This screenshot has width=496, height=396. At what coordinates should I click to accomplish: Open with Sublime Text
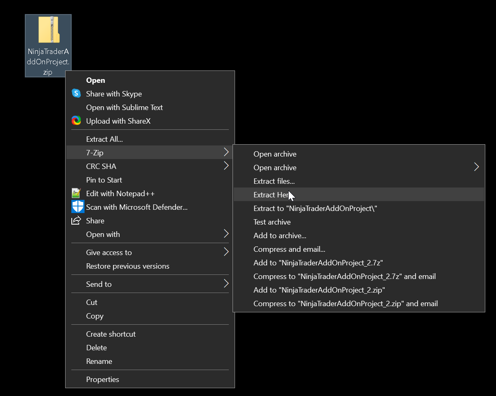[x=124, y=107]
